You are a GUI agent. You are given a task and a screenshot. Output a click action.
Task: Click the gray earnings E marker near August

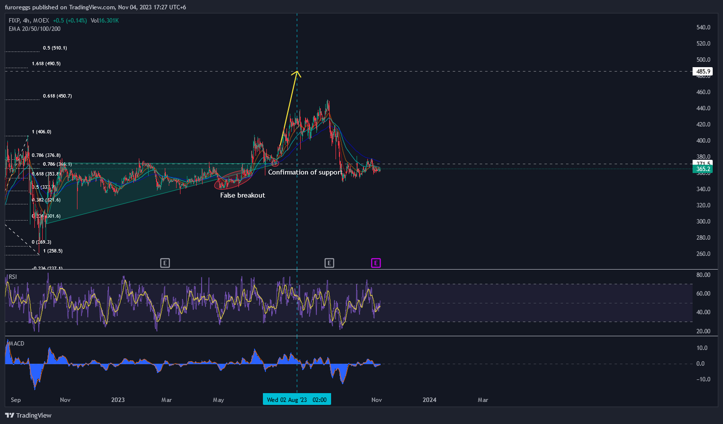(x=329, y=263)
